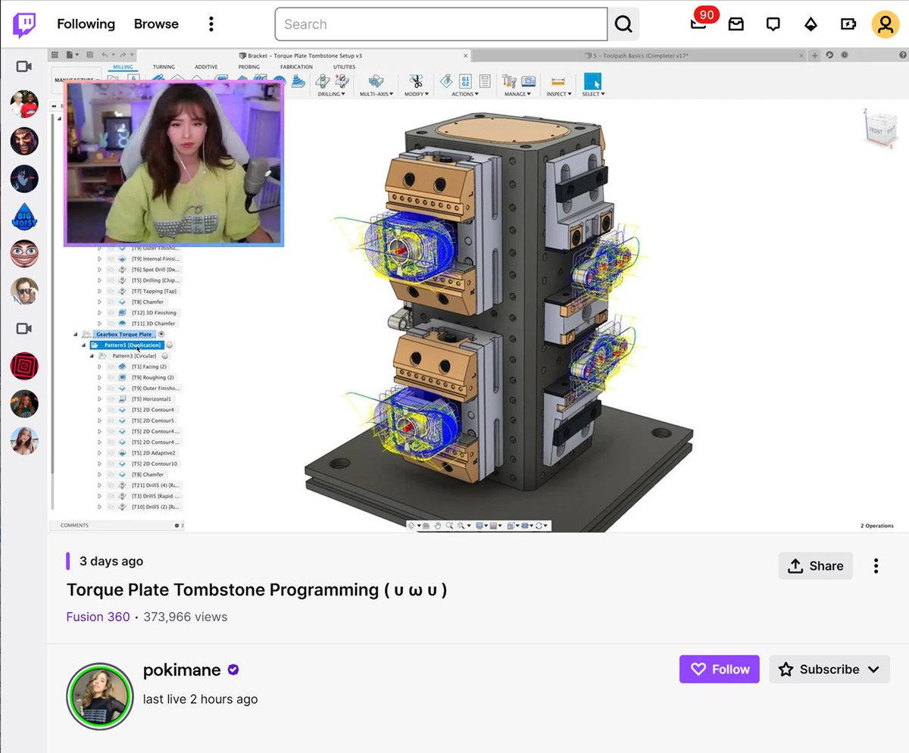This screenshot has width=909, height=753.
Task: Open the pokimane channel name link
Action: (182, 670)
